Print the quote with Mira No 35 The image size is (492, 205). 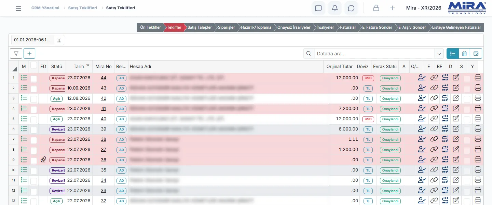pos(478,170)
